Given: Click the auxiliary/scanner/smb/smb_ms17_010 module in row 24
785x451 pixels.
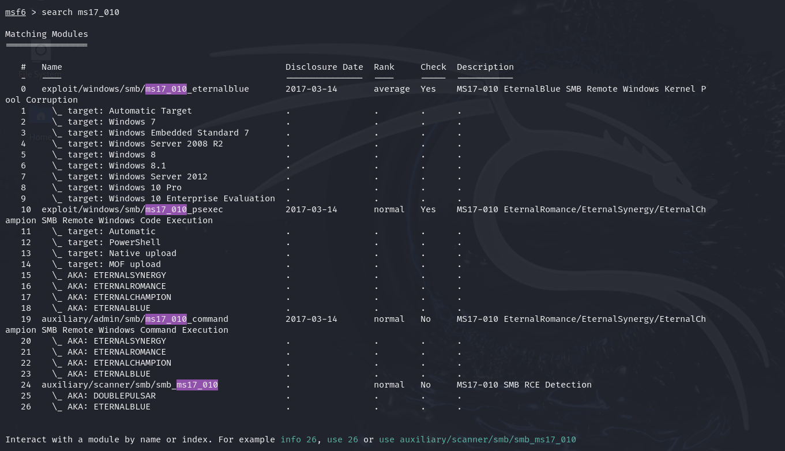Looking at the screenshot, I should point(129,385).
